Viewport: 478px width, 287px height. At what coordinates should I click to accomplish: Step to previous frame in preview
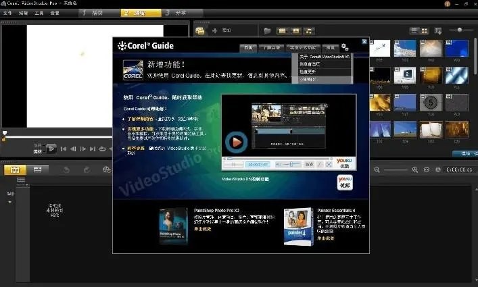point(73,149)
